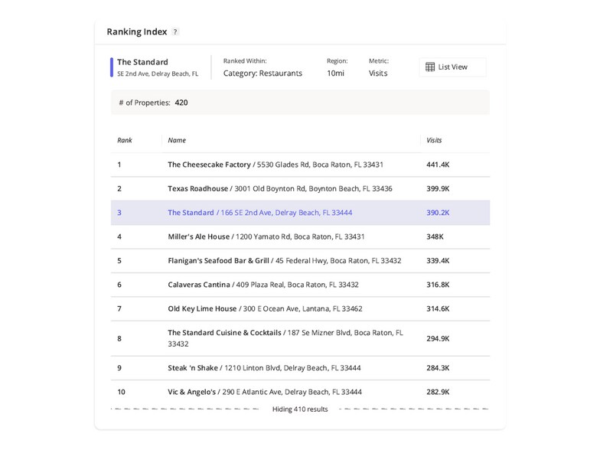Click the 399.9K visits value
The image size is (600, 450).
coord(438,188)
